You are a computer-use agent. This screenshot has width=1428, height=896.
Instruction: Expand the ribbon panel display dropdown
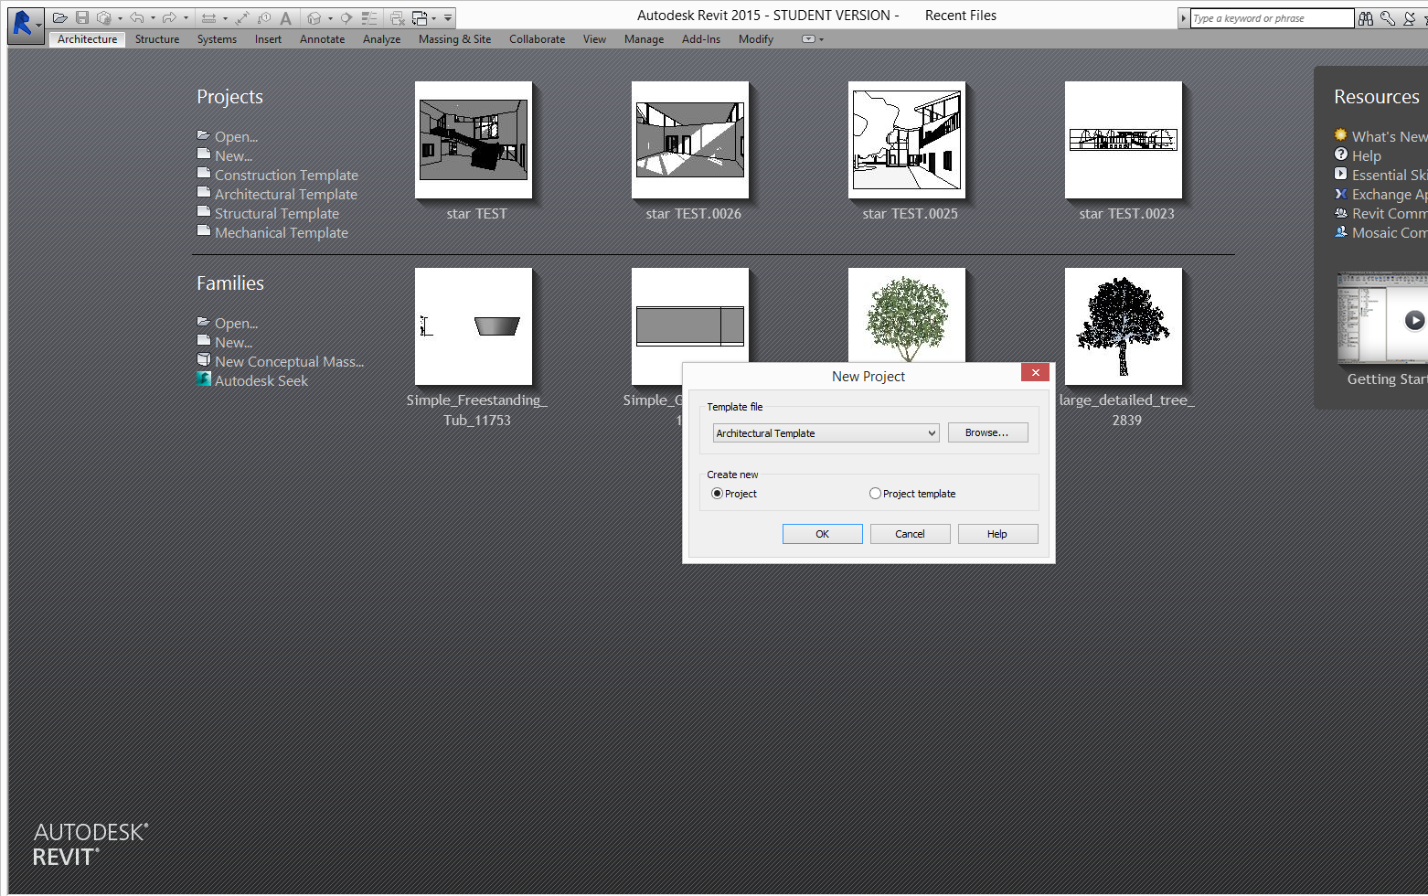point(812,39)
